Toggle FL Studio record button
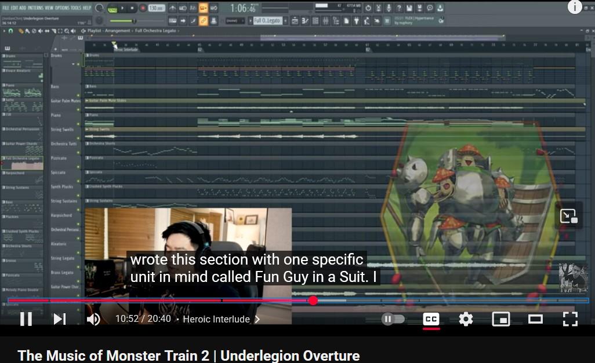The width and height of the screenshot is (595, 363). point(143,8)
